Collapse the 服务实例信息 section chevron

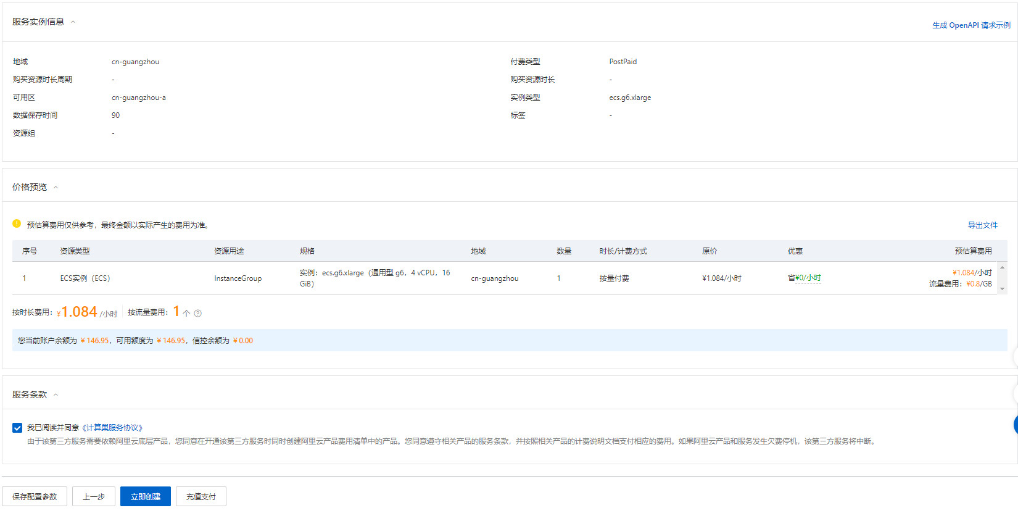(x=73, y=22)
